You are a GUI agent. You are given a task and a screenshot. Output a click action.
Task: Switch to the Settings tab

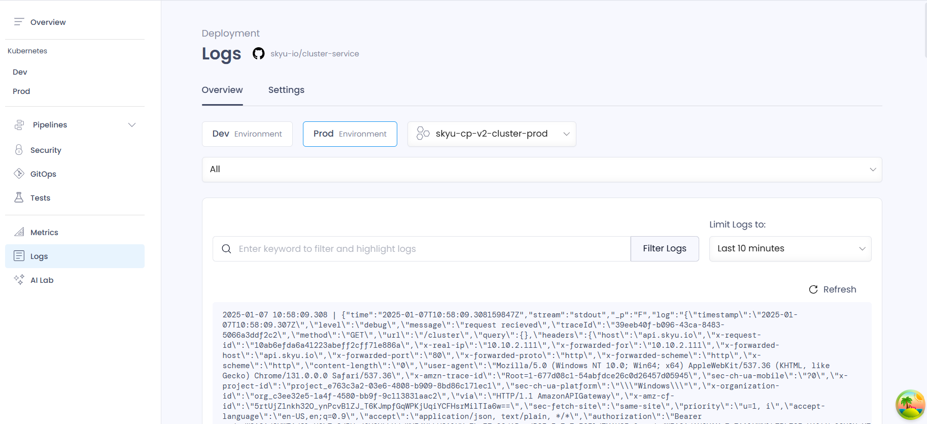[x=286, y=90]
